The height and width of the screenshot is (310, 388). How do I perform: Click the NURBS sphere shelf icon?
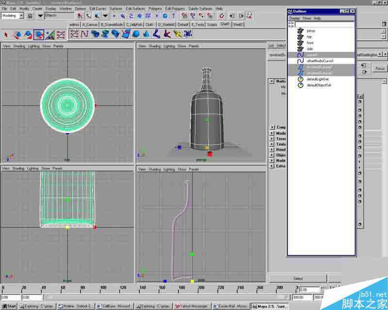tap(136, 34)
